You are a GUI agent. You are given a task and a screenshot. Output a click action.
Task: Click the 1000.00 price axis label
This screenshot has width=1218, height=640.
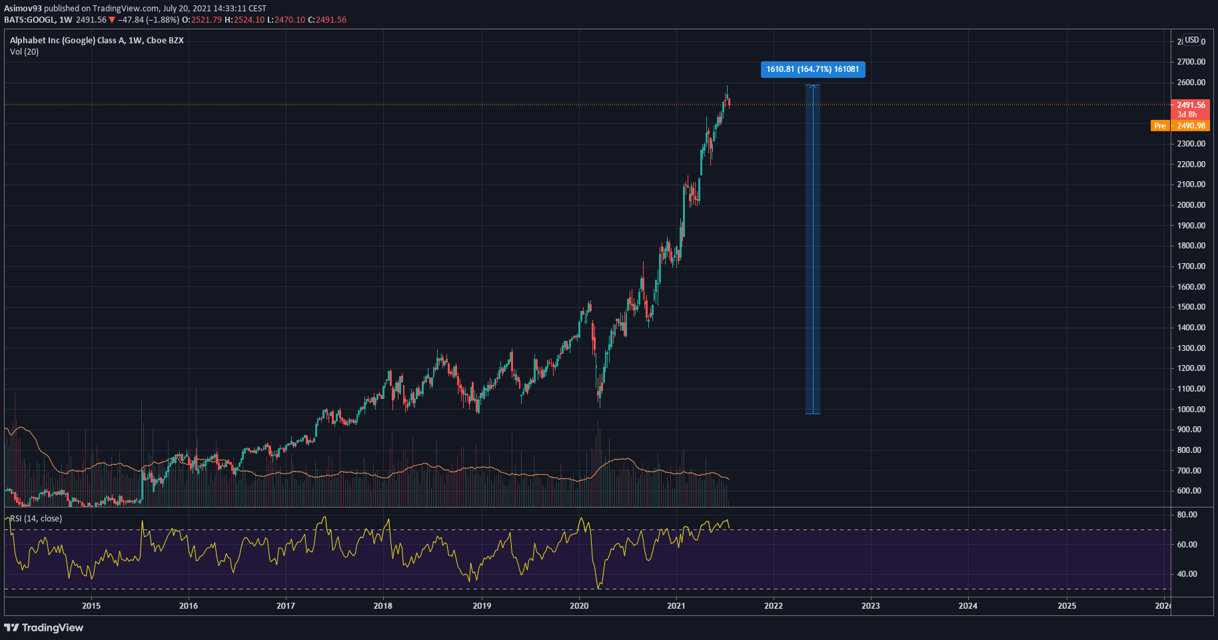pyautogui.click(x=1191, y=410)
